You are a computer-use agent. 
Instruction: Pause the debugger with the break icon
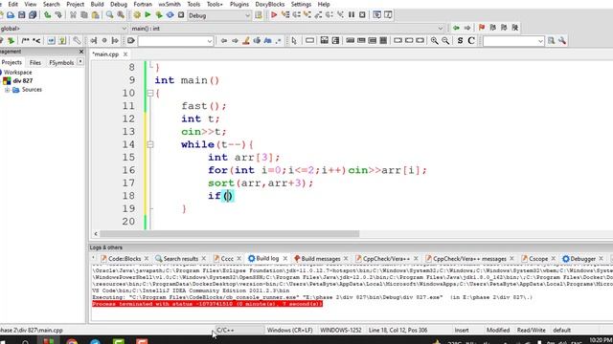click(352, 15)
